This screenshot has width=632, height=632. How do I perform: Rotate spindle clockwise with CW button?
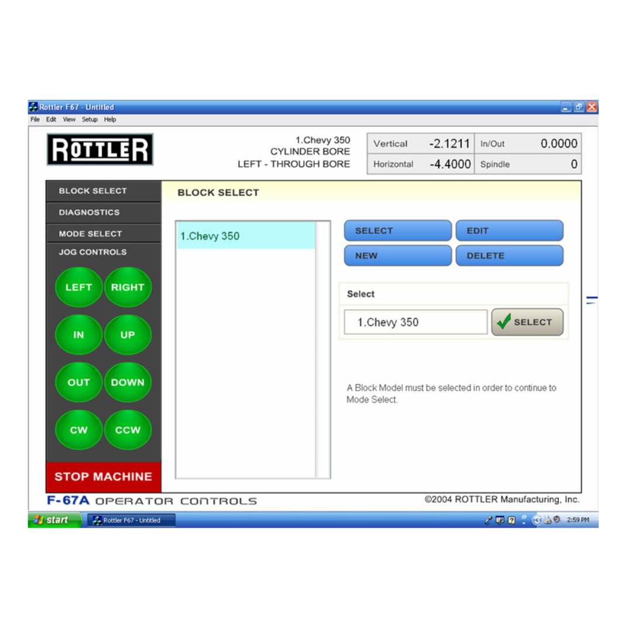[78, 430]
